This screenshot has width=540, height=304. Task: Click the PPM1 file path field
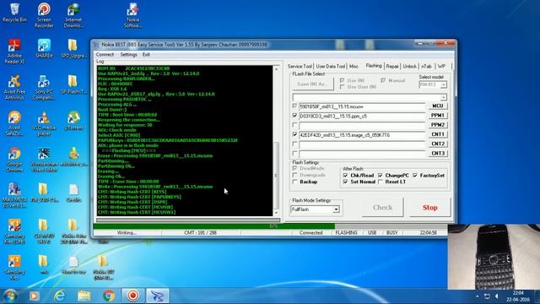coord(362,117)
